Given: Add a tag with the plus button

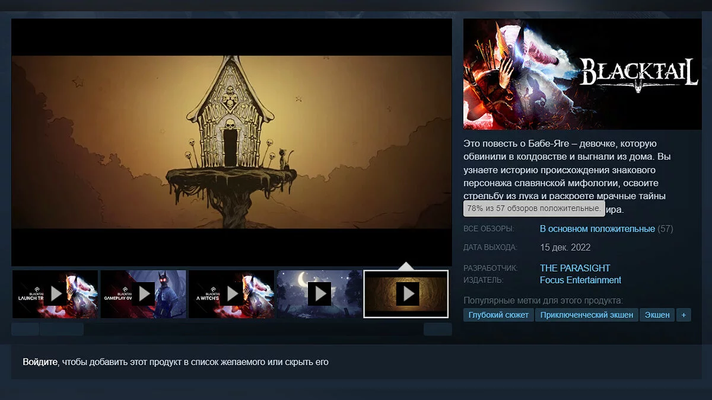Looking at the screenshot, I should point(684,315).
